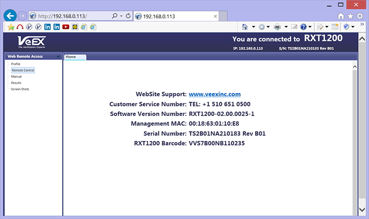Click serial number TS2B01NA210183 Rev B01 in content
This screenshot has width=369, height=219.
(x=227, y=134)
